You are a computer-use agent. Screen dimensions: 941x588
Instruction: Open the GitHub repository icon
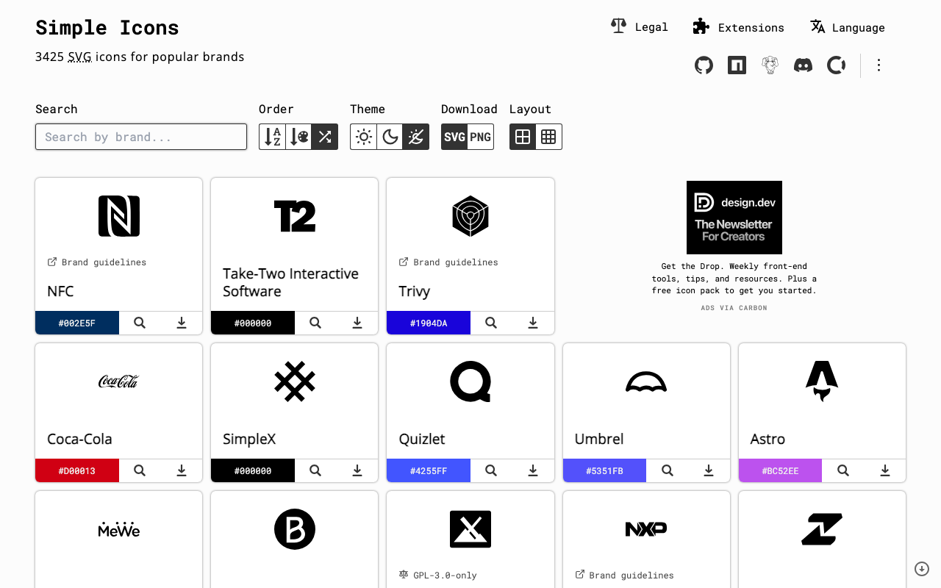704,65
